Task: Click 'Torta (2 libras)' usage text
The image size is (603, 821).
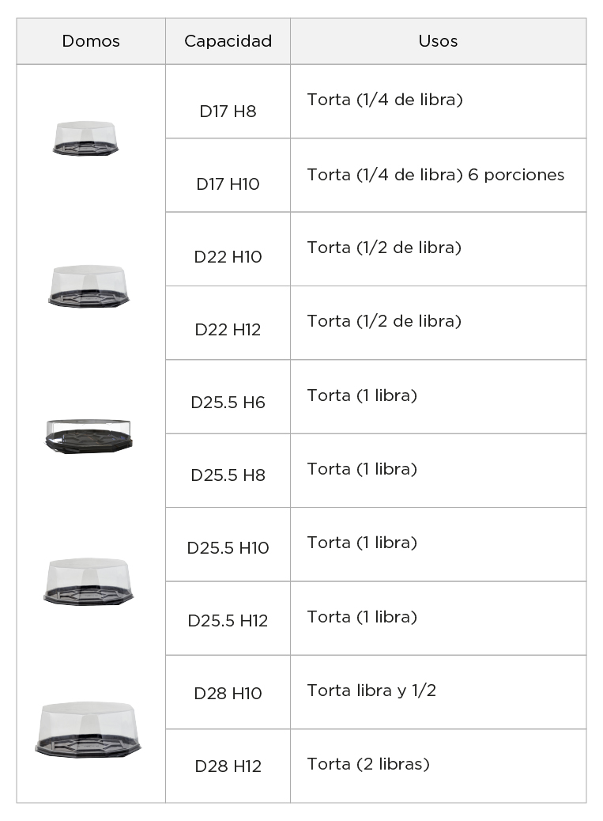Action: click(368, 764)
